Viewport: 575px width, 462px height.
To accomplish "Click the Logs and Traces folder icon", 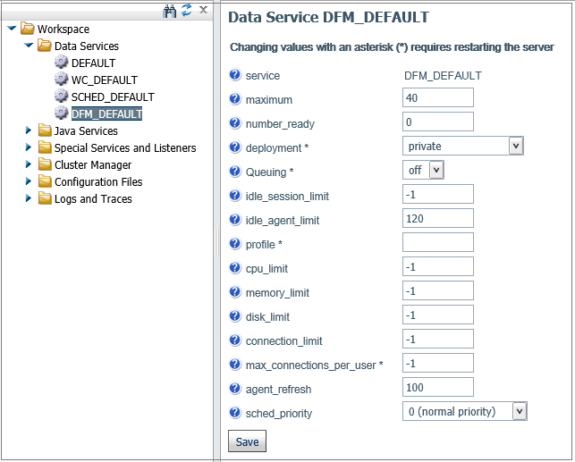I will click(x=45, y=198).
